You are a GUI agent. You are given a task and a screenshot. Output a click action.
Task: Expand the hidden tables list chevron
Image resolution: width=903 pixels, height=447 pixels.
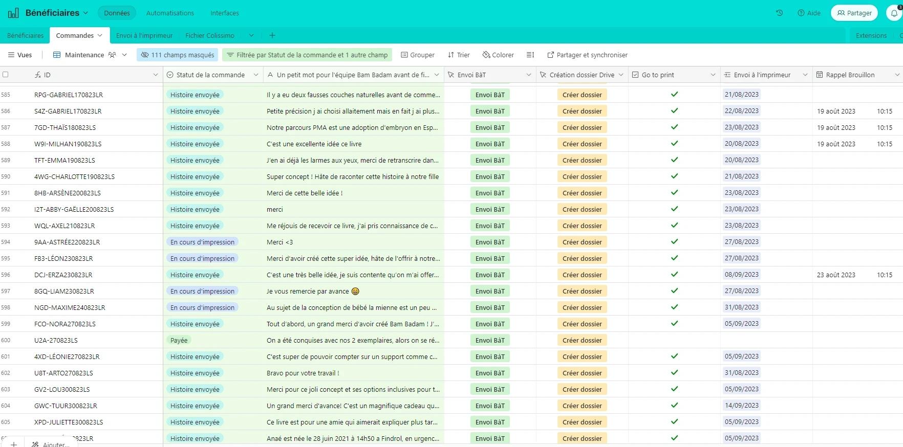[x=251, y=35]
